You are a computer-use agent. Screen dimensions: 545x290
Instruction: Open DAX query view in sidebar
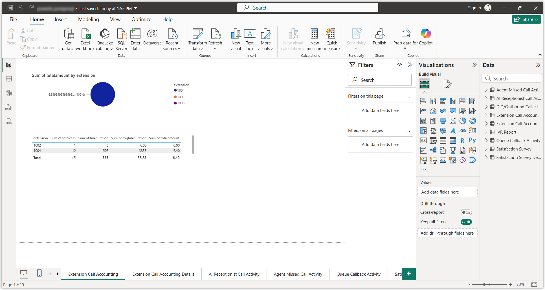(x=9, y=107)
